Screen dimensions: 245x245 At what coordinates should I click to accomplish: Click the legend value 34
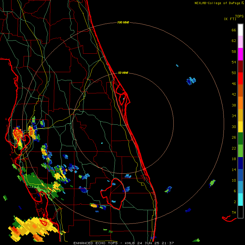pos(234,116)
